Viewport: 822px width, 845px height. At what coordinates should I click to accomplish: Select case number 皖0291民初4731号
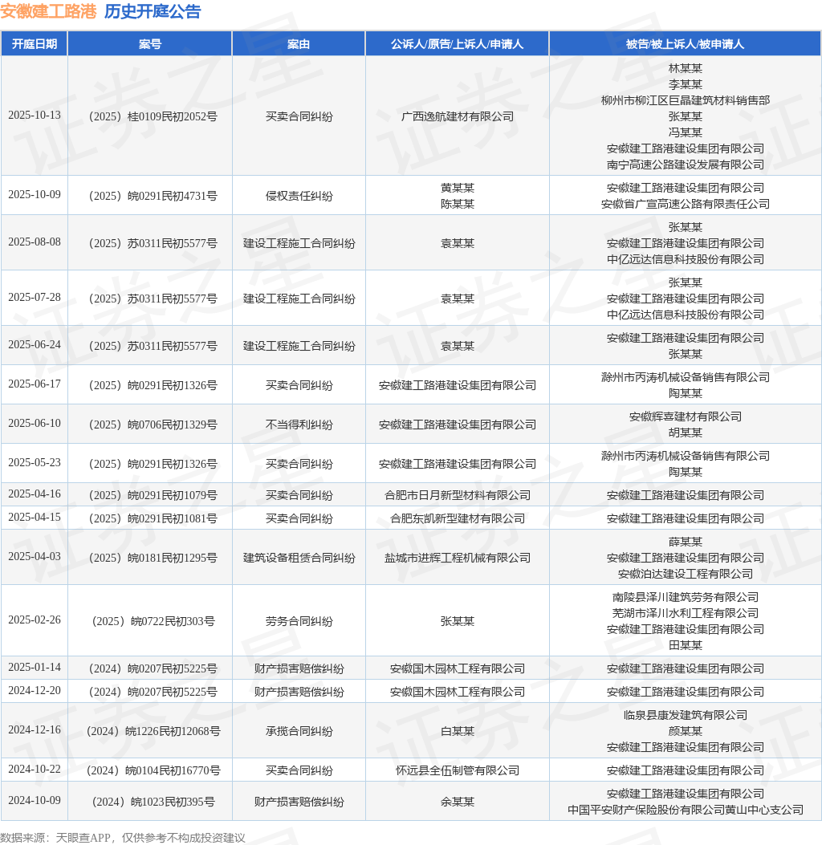coord(153,196)
